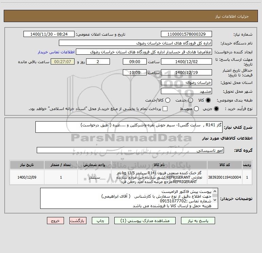Viewport: 262px width, 253px height.
Task: Click the delivery city field مشهد
Action: 186,91
